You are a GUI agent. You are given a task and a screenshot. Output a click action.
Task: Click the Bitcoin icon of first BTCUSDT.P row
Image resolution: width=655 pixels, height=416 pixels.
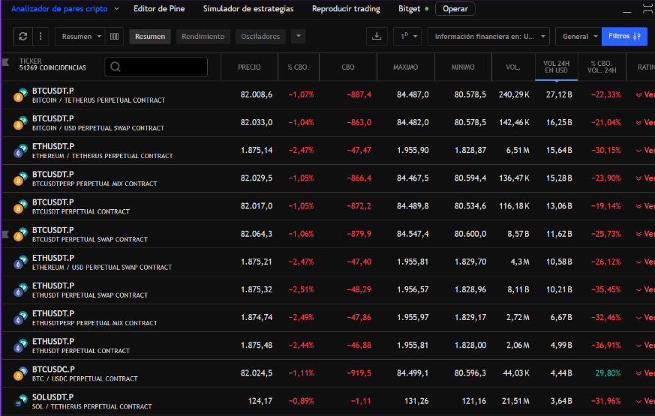[20, 95]
